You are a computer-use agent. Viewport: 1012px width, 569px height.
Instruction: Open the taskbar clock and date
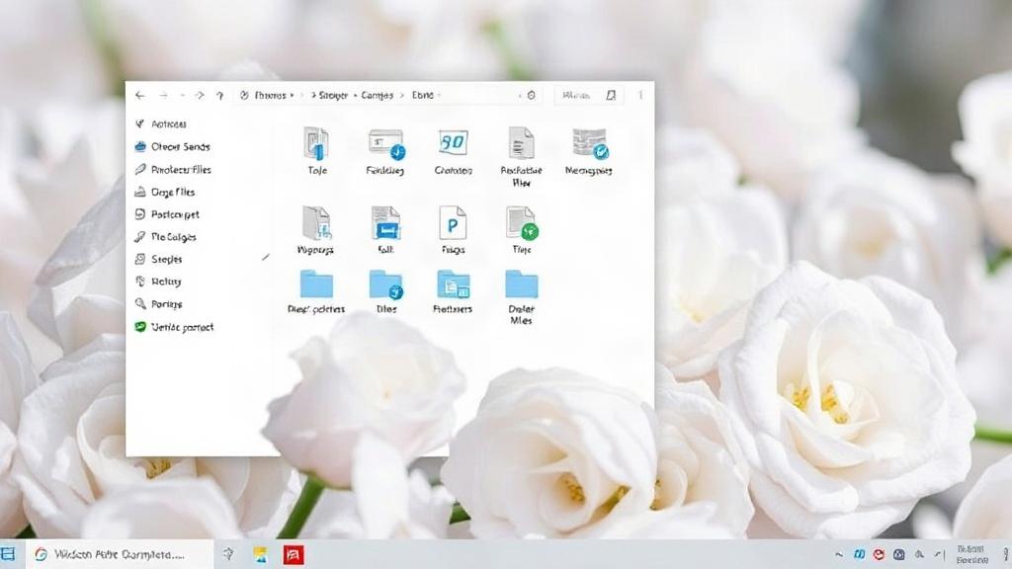click(x=972, y=555)
